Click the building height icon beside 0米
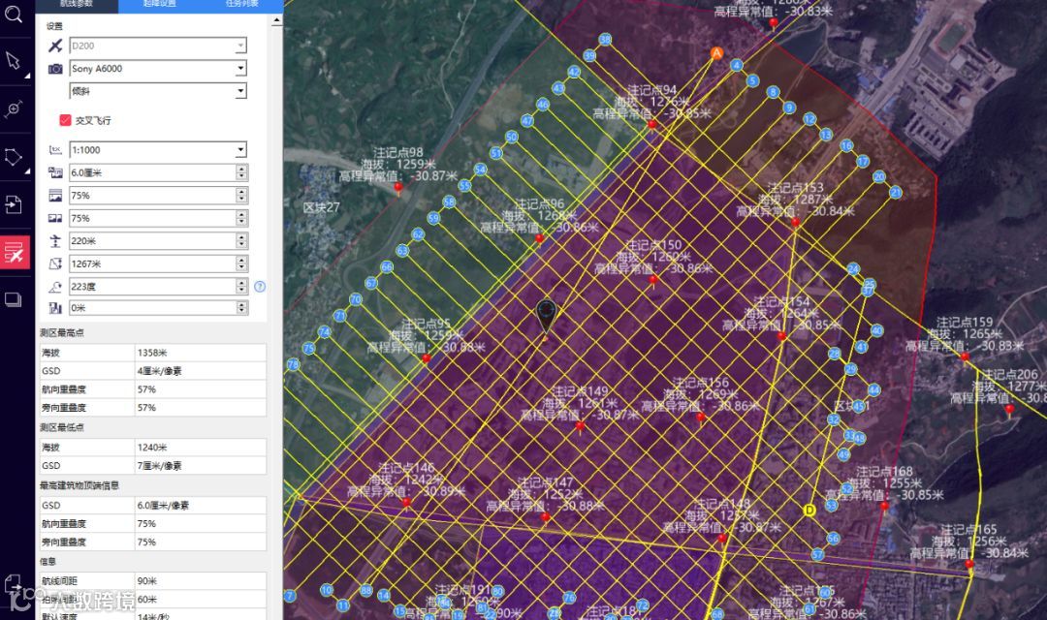 [x=55, y=308]
